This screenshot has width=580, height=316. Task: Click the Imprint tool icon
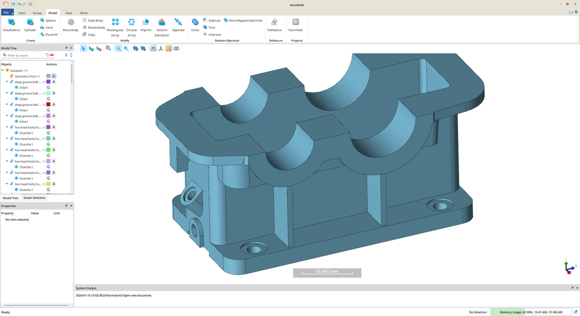pos(146,22)
